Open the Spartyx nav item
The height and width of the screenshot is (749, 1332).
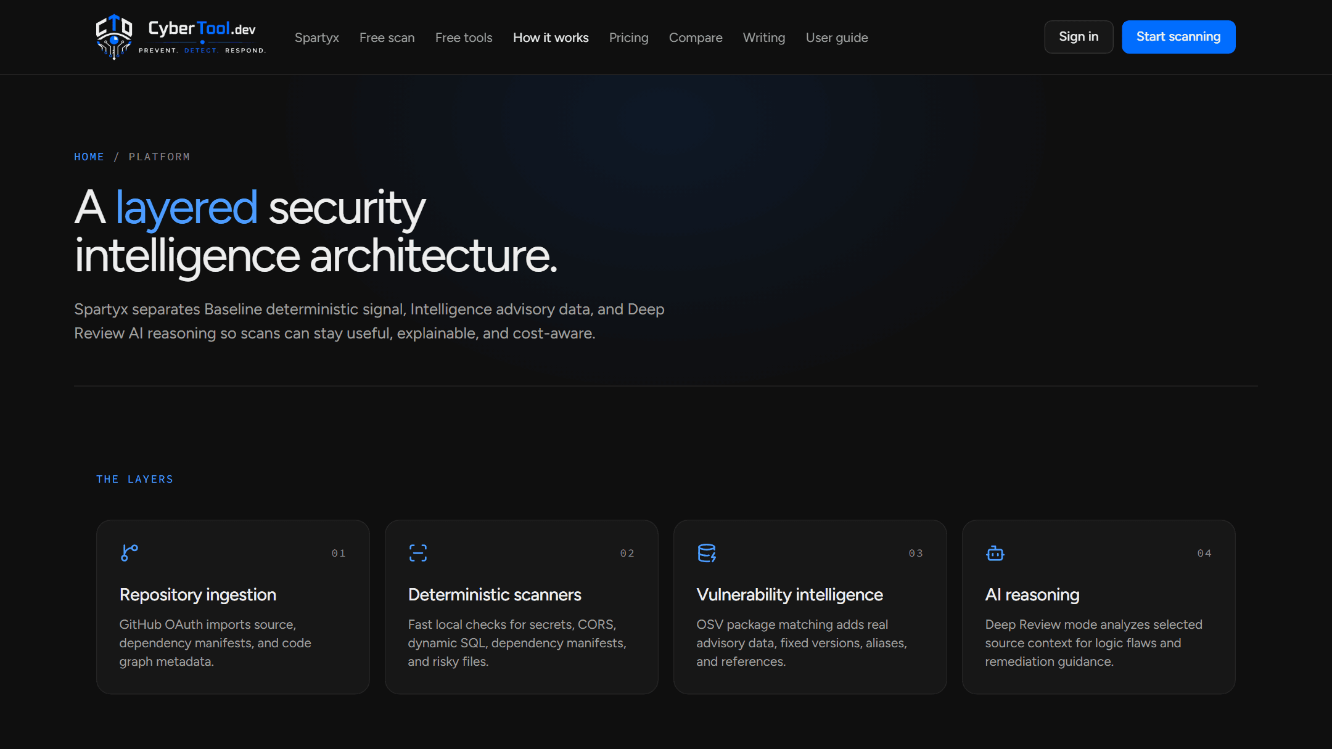tap(317, 38)
